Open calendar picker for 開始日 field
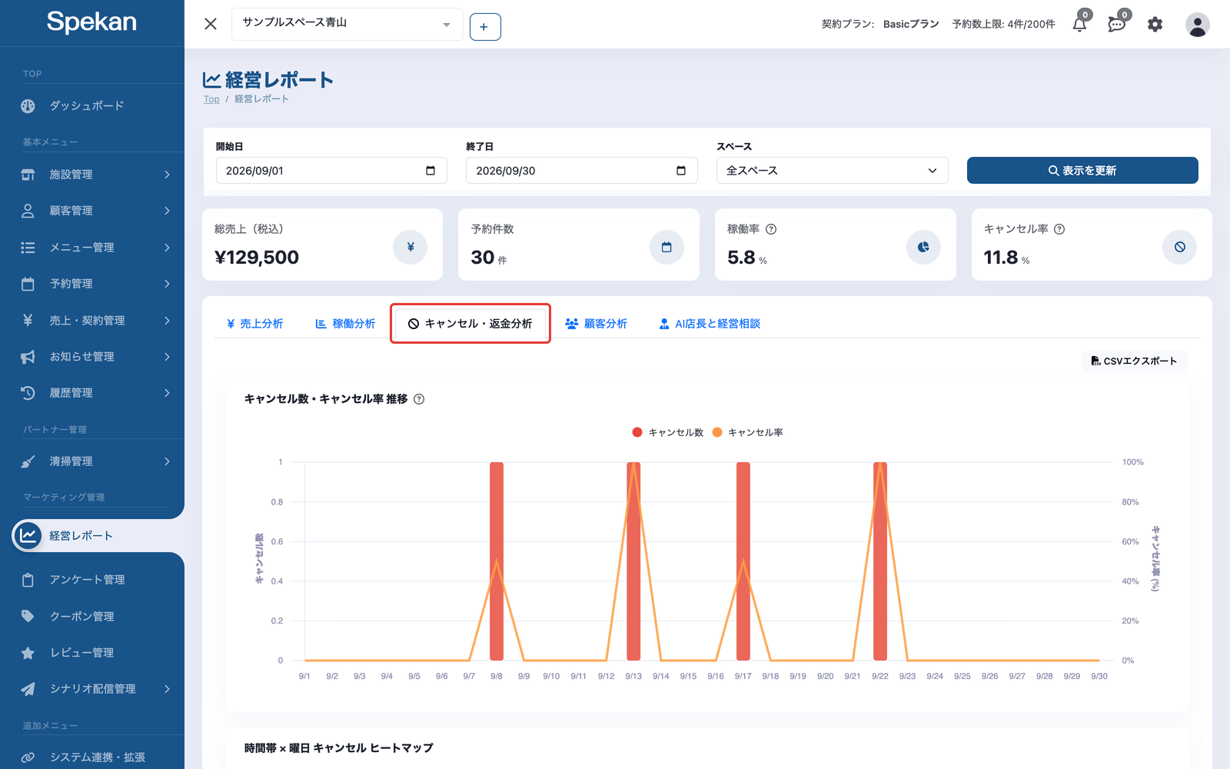1230x769 pixels. point(430,171)
